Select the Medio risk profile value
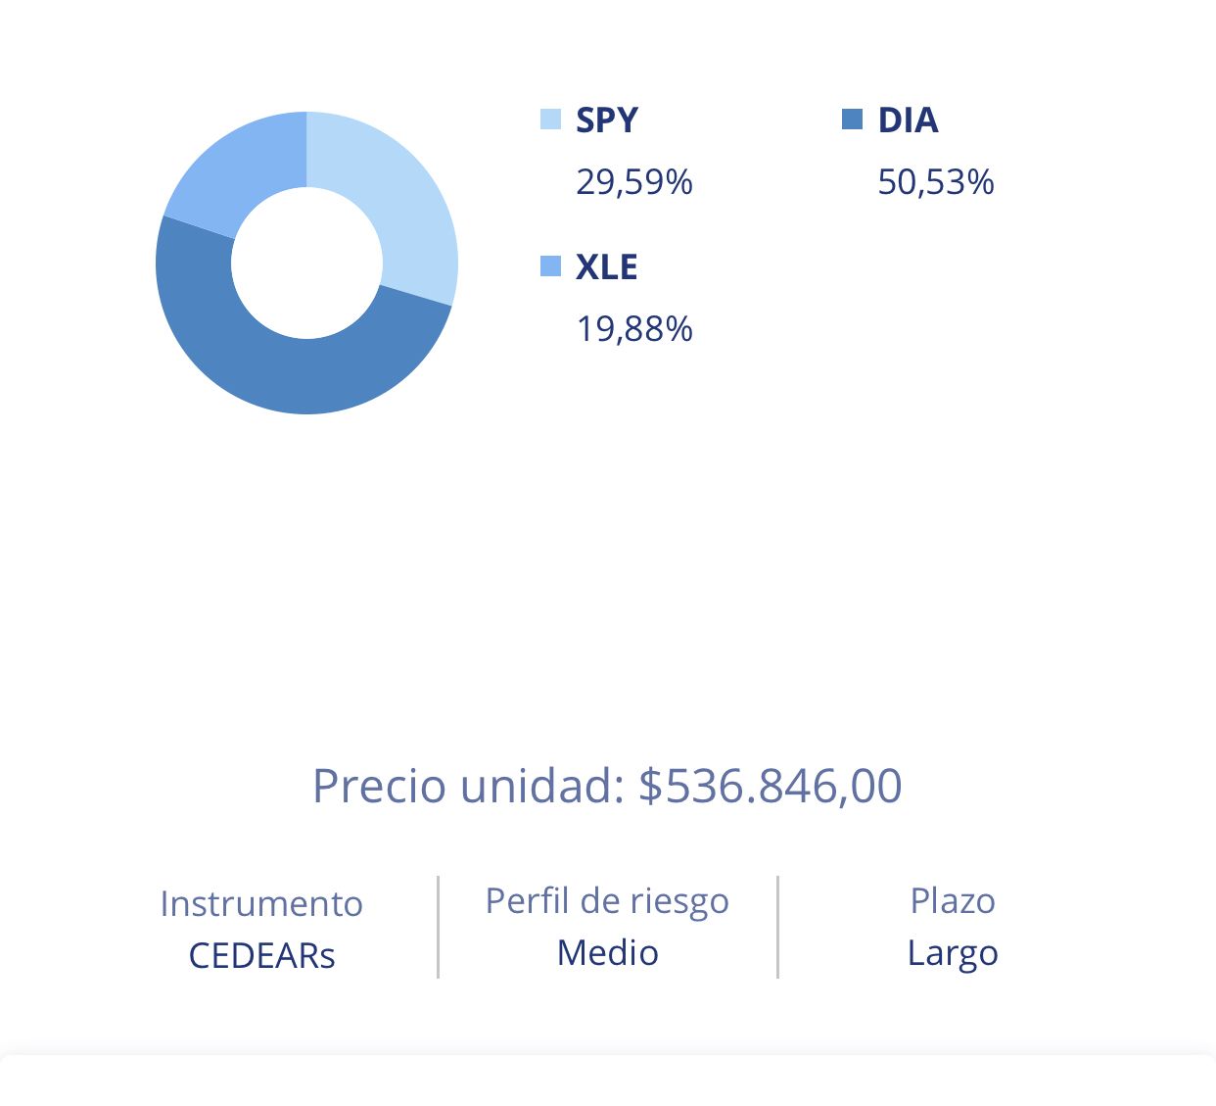The width and height of the screenshot is (1216, 1106). click(607, 952)
